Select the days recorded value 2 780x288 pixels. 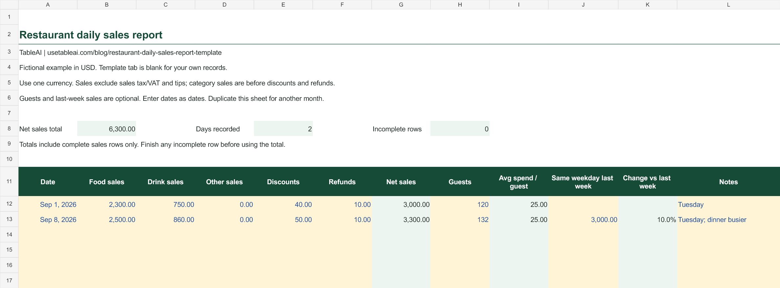(x=283, y=129)
